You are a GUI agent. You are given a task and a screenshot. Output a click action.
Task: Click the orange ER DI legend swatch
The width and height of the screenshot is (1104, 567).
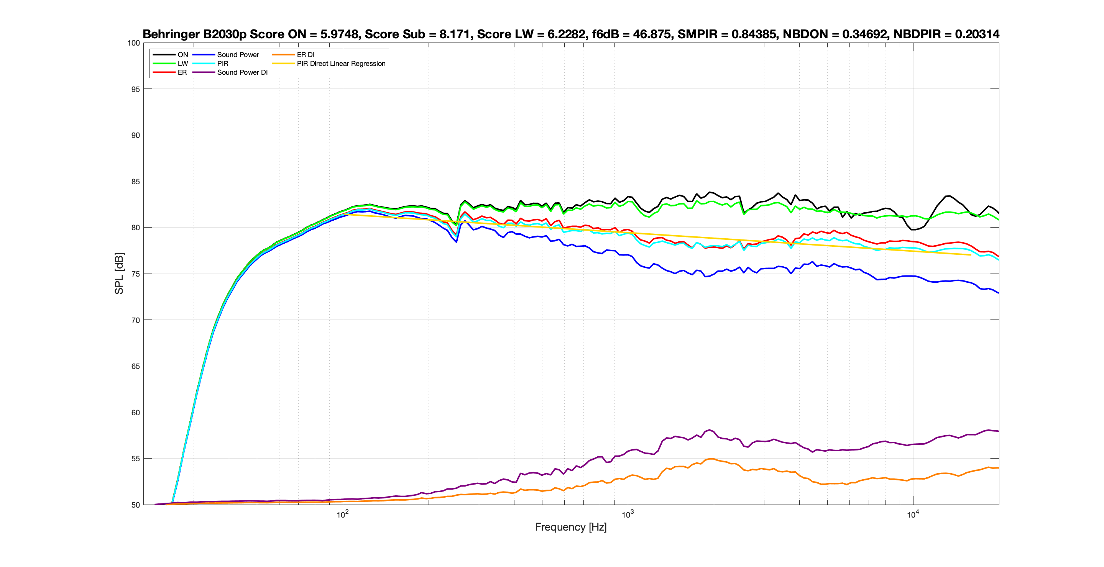point(283,55)
